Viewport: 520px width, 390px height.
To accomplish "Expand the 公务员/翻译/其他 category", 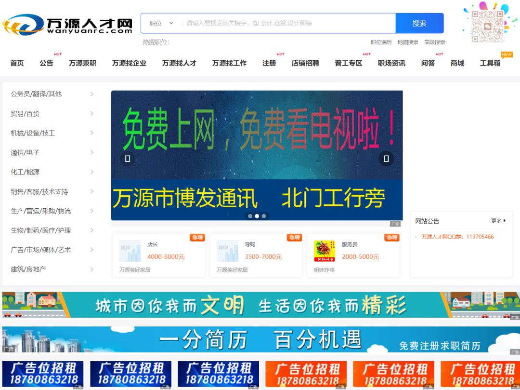I will 52,94.
